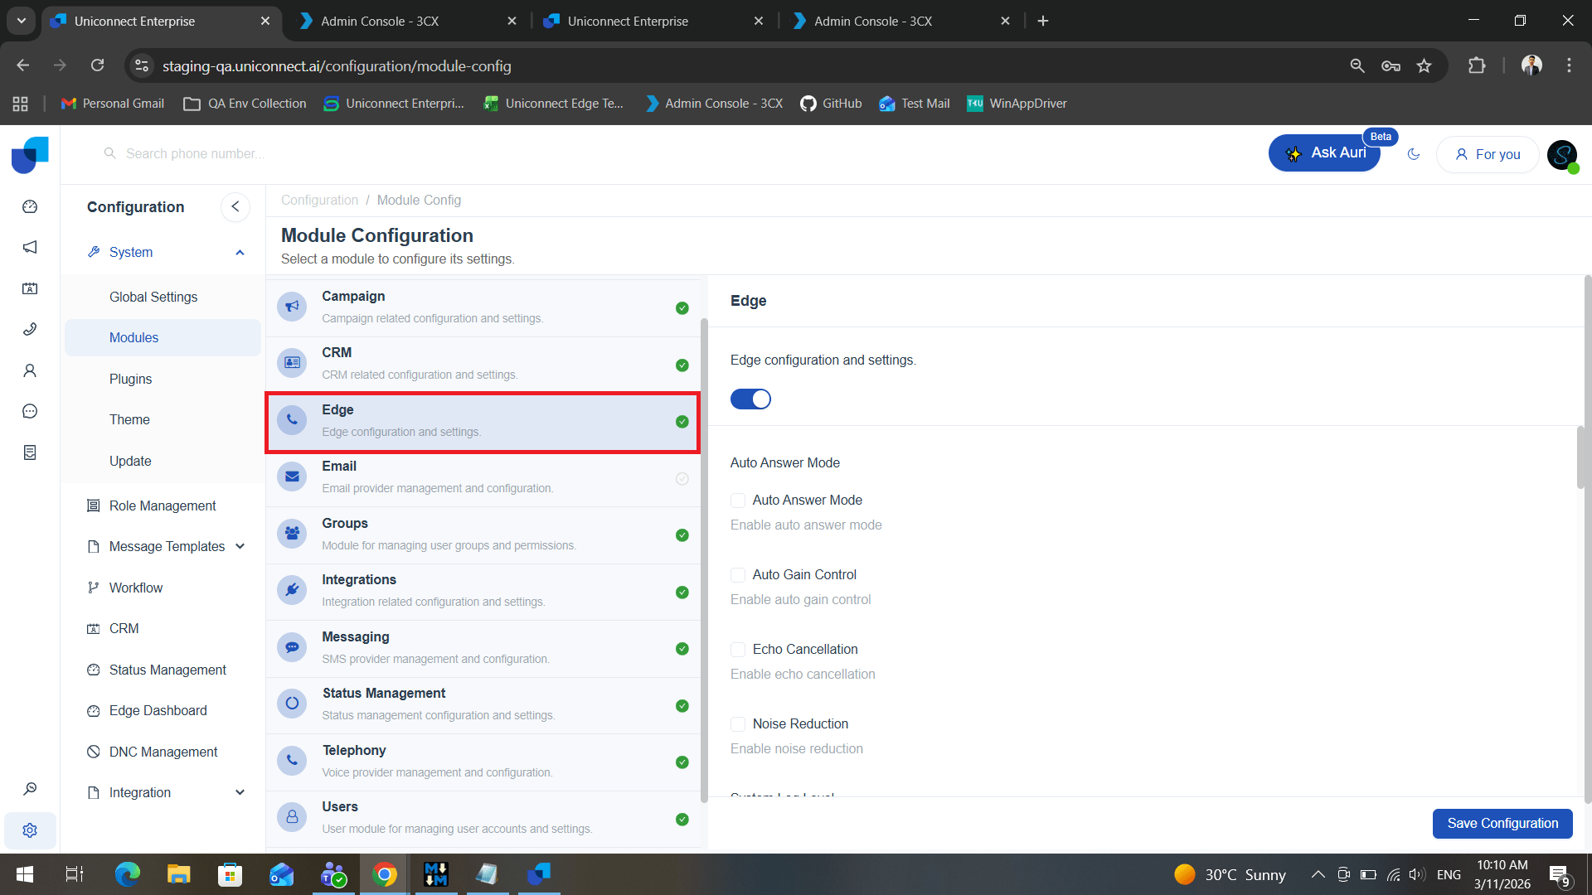Collapse the Configuration sidebar with arrow button
The image size is (1592, 895).
point(235,207)
